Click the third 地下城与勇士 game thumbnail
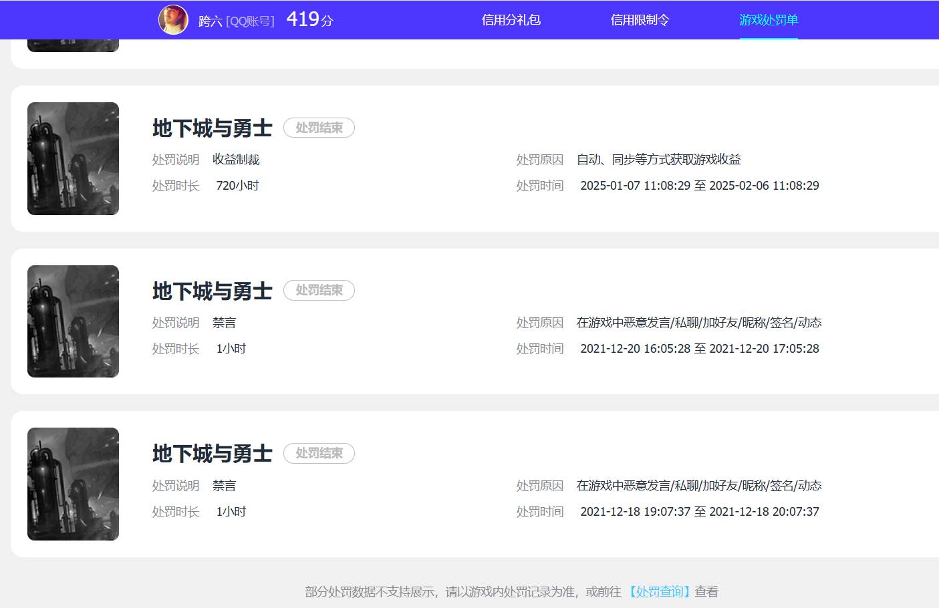The height and width of the screenshot is (608, 939). (x=73, y=484)
